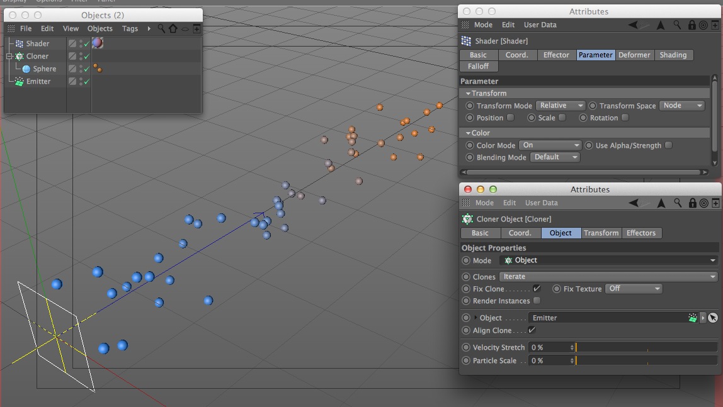Screen dimensions: 723x407
Task: Click the Shader object icon in Objects list
Action: click(x=20, y=43)
